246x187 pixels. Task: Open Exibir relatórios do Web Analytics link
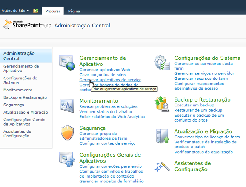click(112, 117)
